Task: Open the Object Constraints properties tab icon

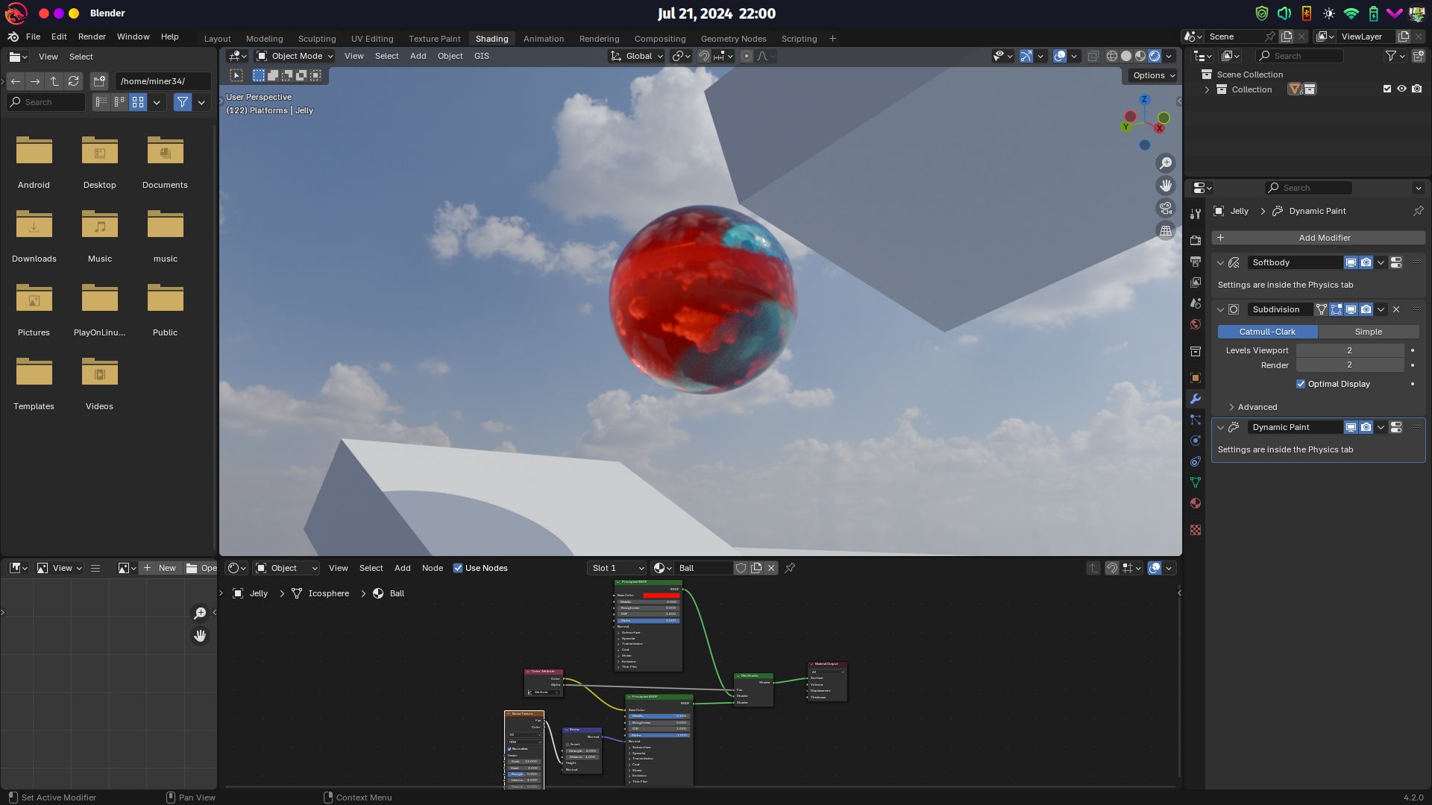Action: tap(1196, 461)
